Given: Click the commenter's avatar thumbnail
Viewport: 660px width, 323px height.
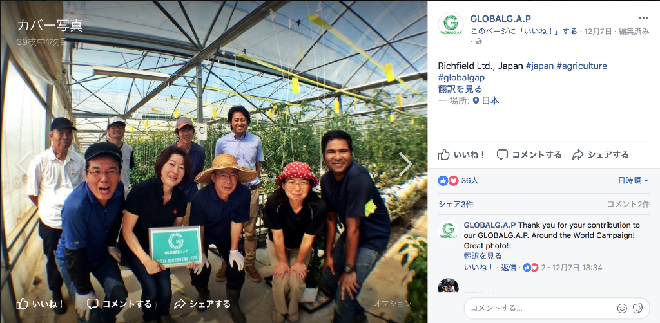Looking at the screenshot, I should point(449,285).
